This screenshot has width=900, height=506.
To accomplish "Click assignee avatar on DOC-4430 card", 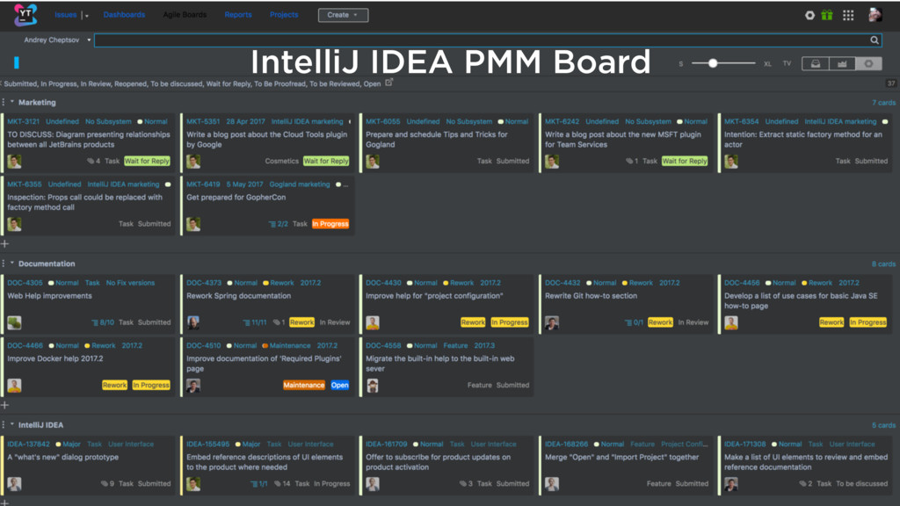I will [373, 322].
